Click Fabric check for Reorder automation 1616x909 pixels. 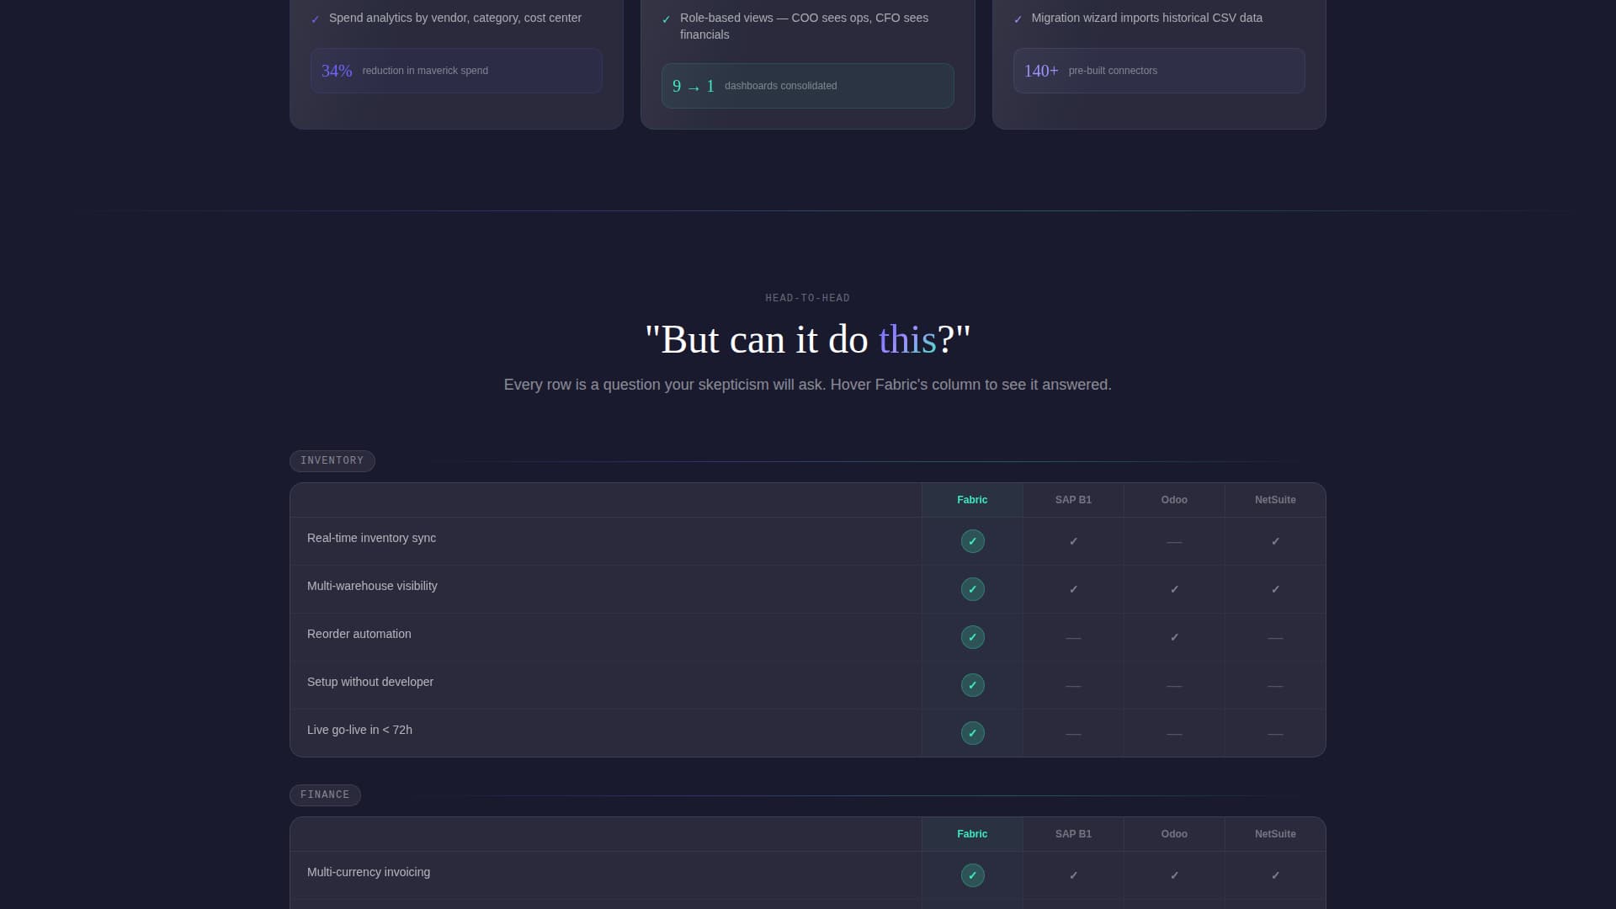972,637
